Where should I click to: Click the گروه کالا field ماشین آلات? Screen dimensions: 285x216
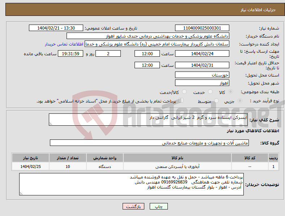point(149,143)
